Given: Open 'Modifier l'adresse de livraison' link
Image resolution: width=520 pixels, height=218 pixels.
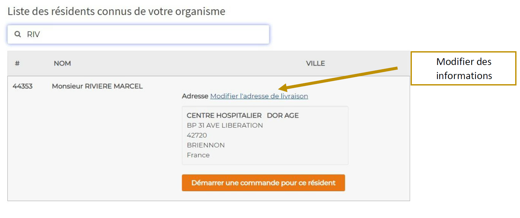Looking at the screenshot, I should tap(259, 96).
